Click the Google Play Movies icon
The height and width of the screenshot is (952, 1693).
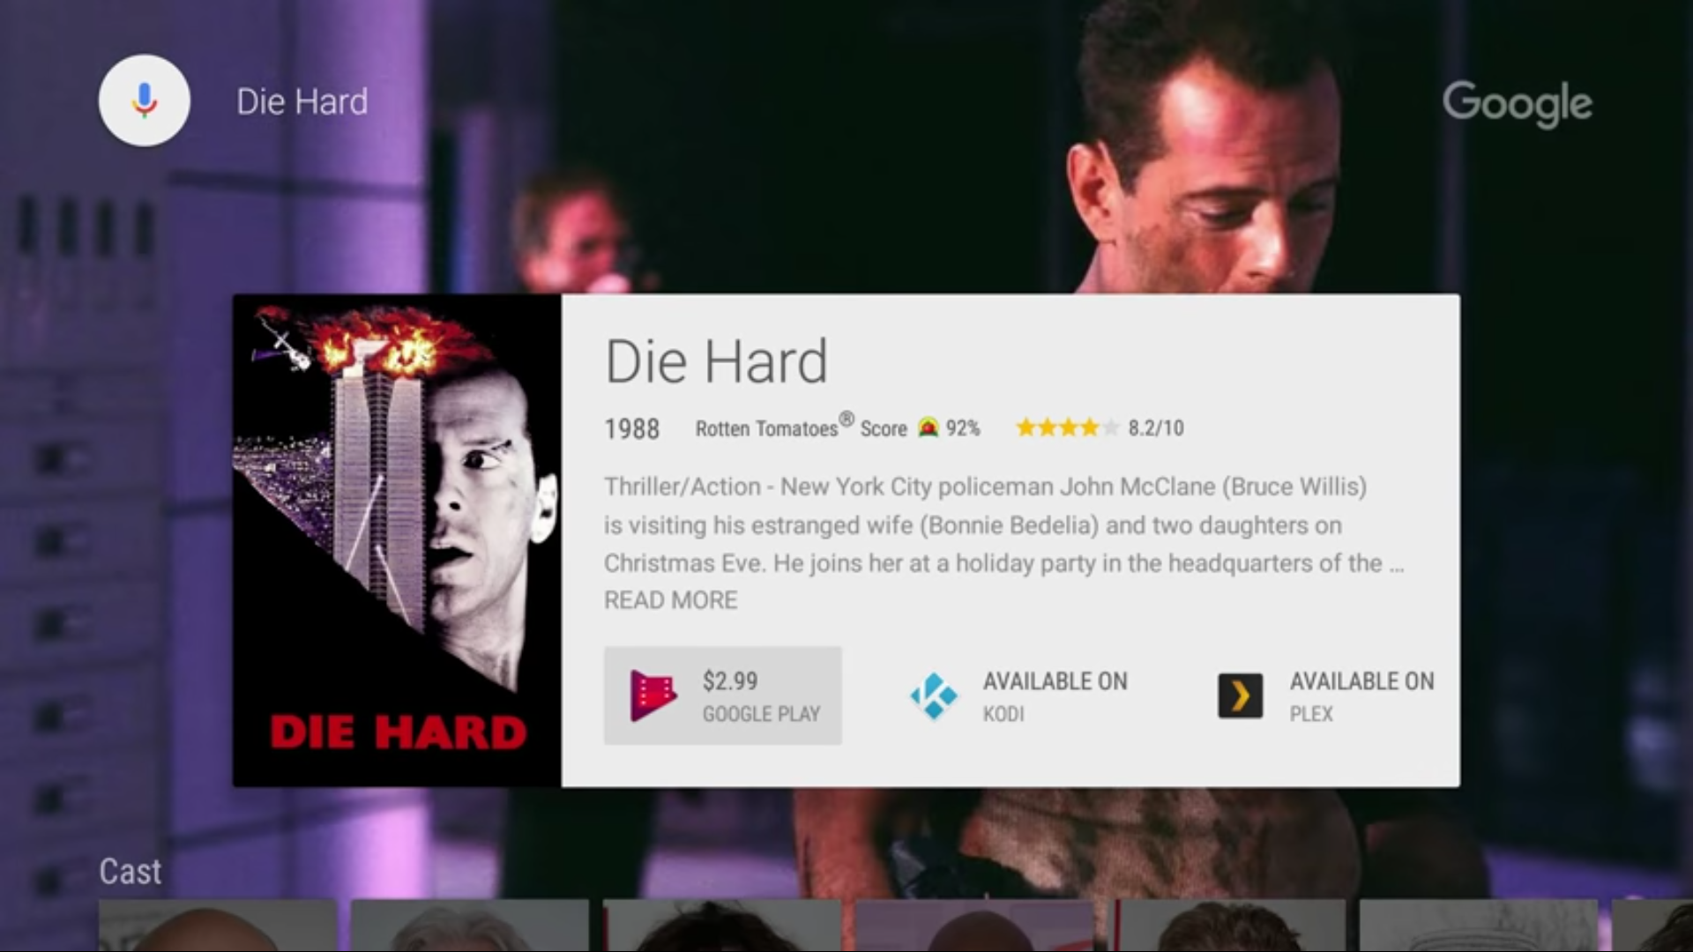tap(653, 695)
